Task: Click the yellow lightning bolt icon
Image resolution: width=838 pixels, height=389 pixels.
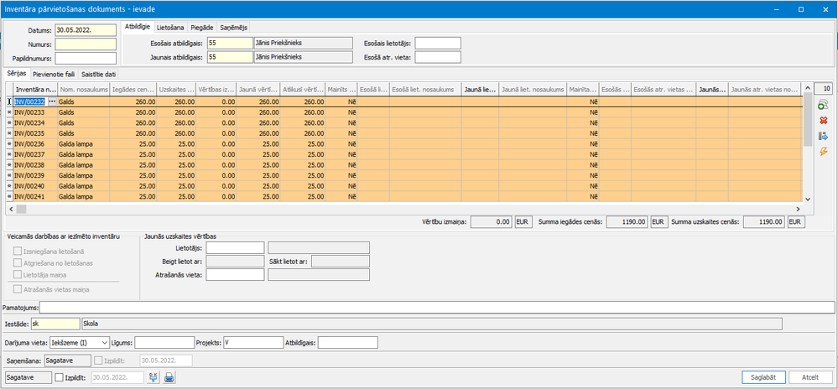Action: (x=823, y=151)
